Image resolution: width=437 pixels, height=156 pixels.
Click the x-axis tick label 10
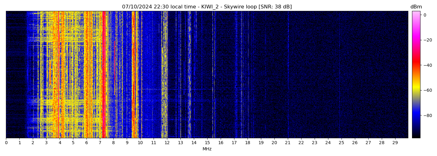(x=140, y=143)
